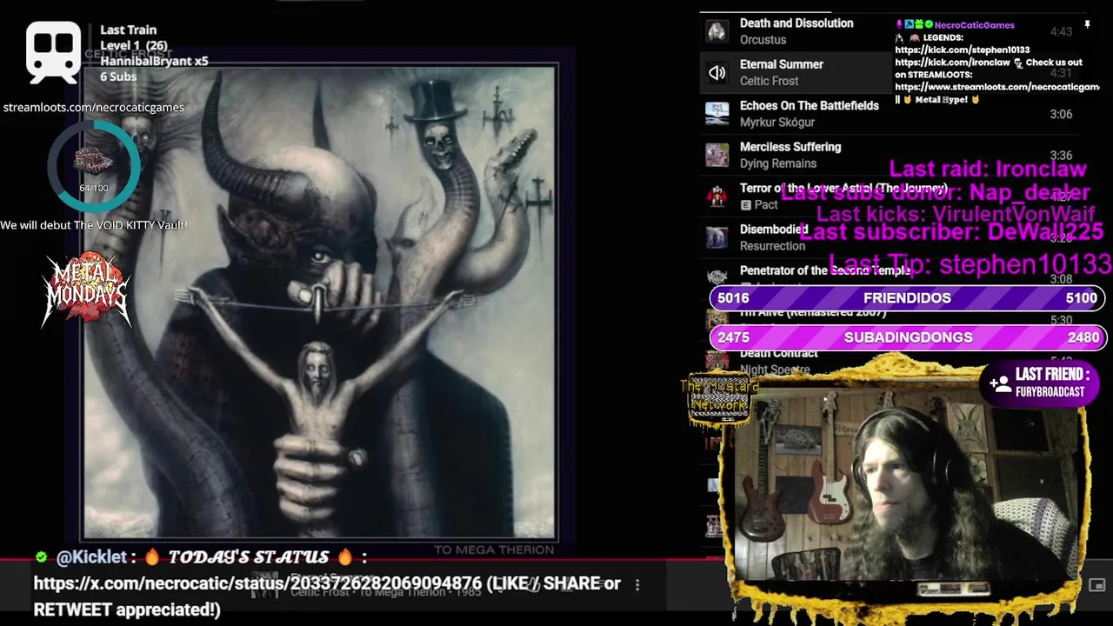
Task: Select Eternal Summer track title
Action: coord(781,64)
